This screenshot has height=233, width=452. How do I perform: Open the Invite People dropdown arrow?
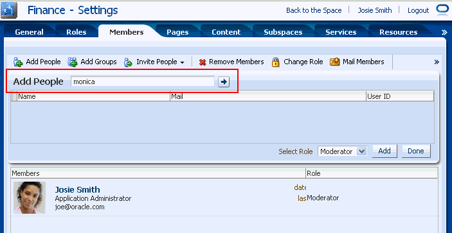182,62
